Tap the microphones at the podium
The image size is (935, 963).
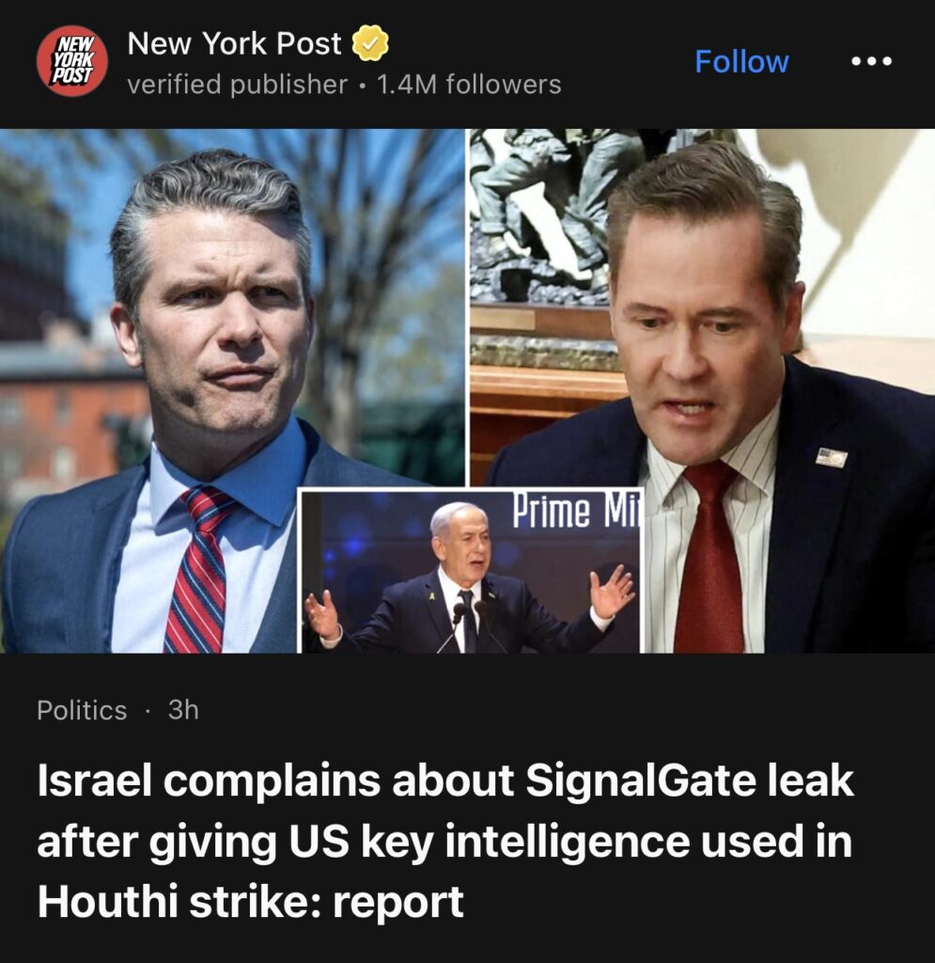[469, 625]
